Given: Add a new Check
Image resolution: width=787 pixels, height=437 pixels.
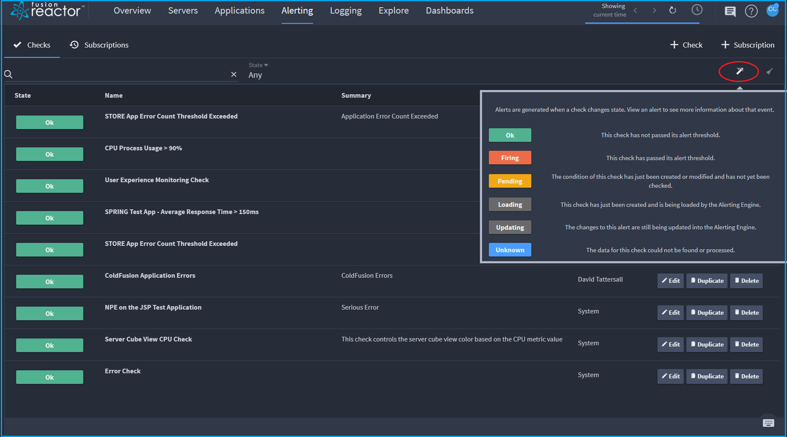Looking at the screenshot, I should click(686, 45).
